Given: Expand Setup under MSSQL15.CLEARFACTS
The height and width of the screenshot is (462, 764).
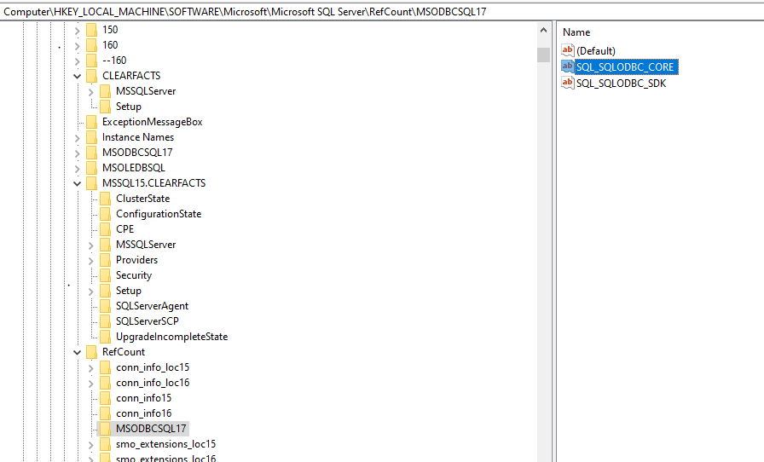Looking at the screenshot, I should [x=90, y=292].
